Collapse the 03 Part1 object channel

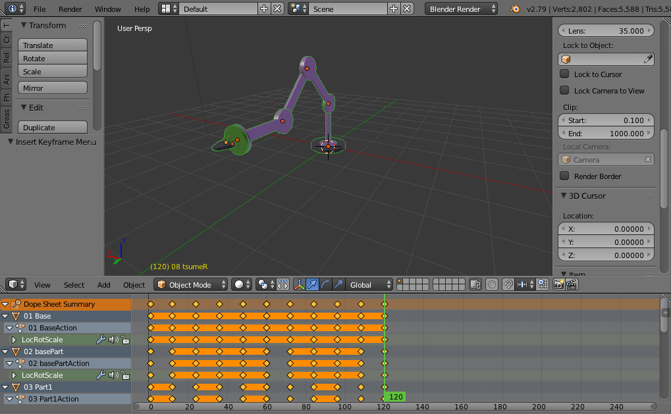point(5,387)
